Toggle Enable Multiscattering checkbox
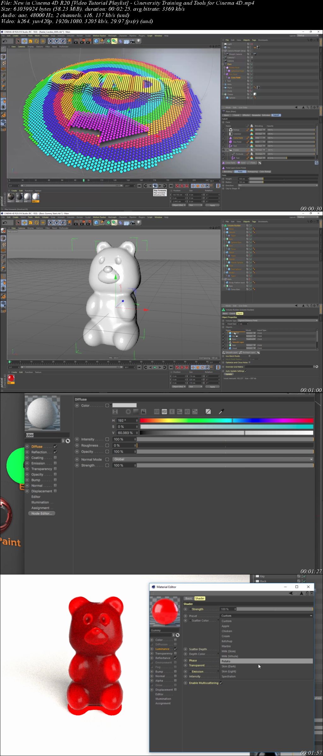Image resolution: width=323 pixels, height=756 pixels. (x=221, y=683)
